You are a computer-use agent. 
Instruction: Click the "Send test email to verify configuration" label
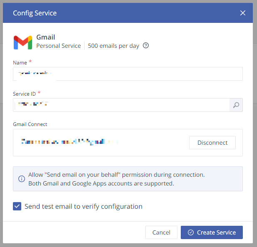click(x=83, y=206)
